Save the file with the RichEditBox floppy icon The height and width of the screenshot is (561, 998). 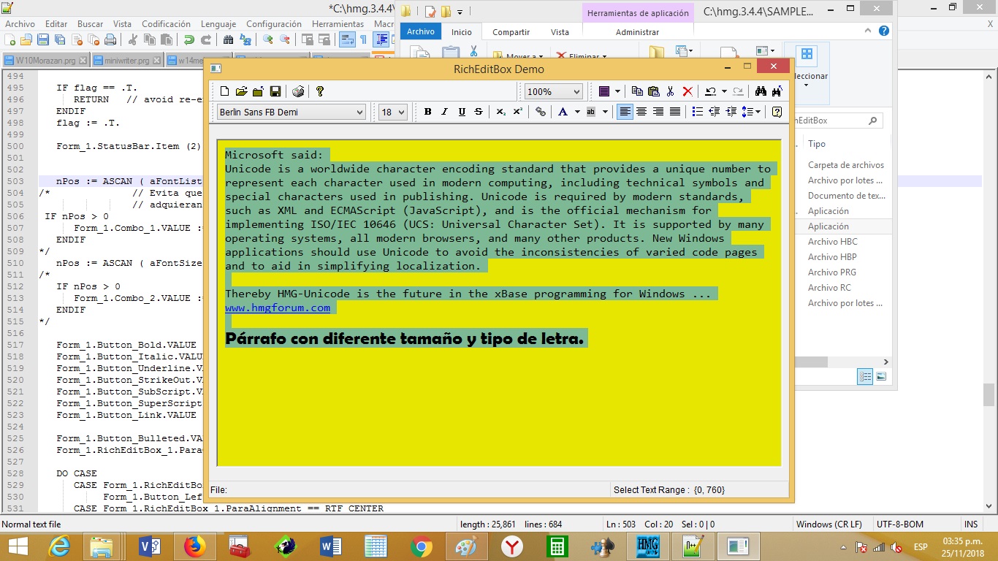tap(275, 91)
